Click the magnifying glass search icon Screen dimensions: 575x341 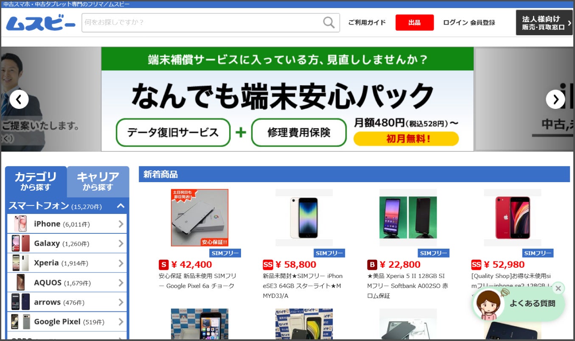click(329, 22)
